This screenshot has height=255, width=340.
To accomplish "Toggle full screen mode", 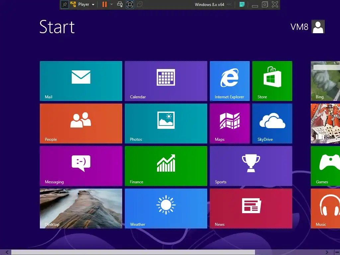I will [x=130, y=4].
